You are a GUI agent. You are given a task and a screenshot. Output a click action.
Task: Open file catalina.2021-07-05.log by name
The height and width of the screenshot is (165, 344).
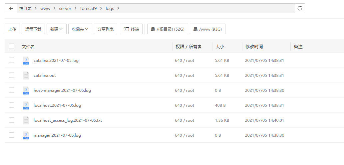56,61
